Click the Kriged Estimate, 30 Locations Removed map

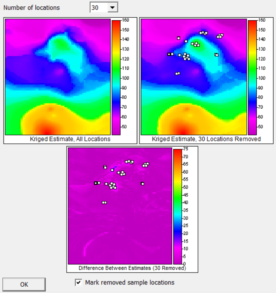pyautogui.click(x=194, y=77)
